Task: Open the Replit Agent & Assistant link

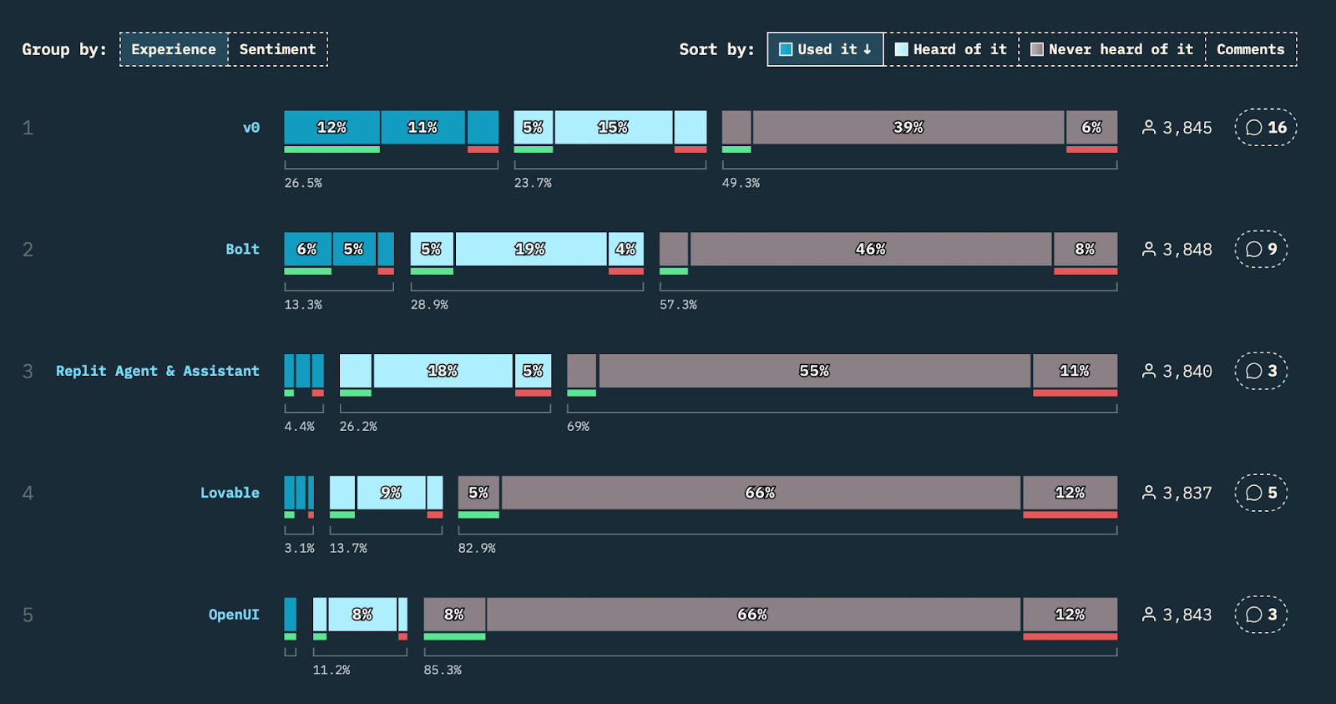Action: point(158,371)
